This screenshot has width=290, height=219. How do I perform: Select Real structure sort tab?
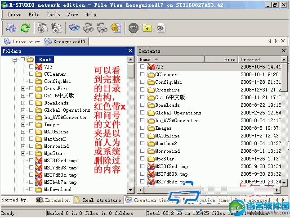tap(98, 200)
